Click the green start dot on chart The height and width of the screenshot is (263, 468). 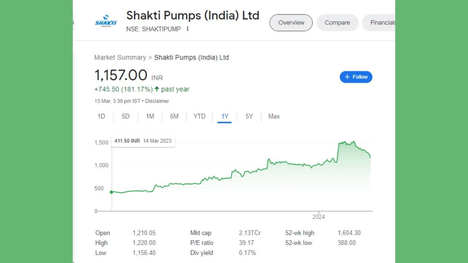tap(112, 192)
